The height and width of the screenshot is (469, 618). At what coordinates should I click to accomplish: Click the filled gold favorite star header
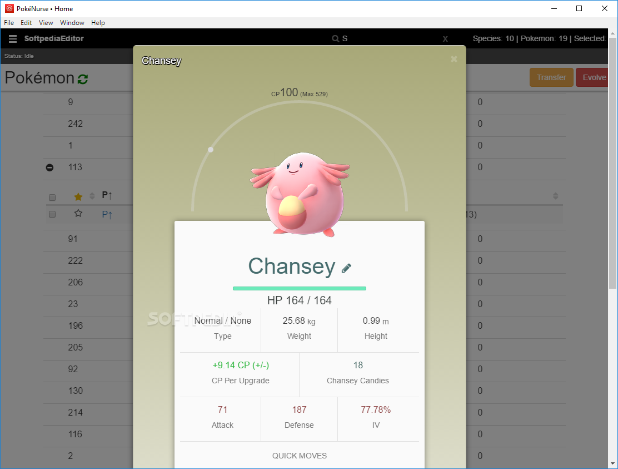(78, 196)
